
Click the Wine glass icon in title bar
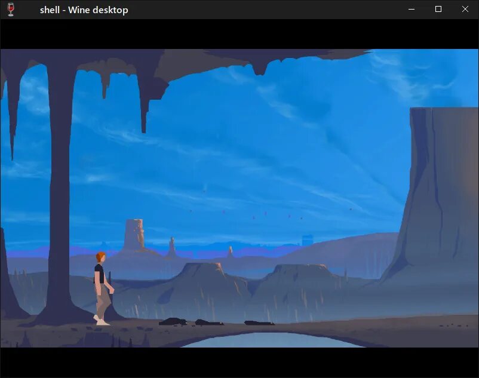[x=11, y=10]
